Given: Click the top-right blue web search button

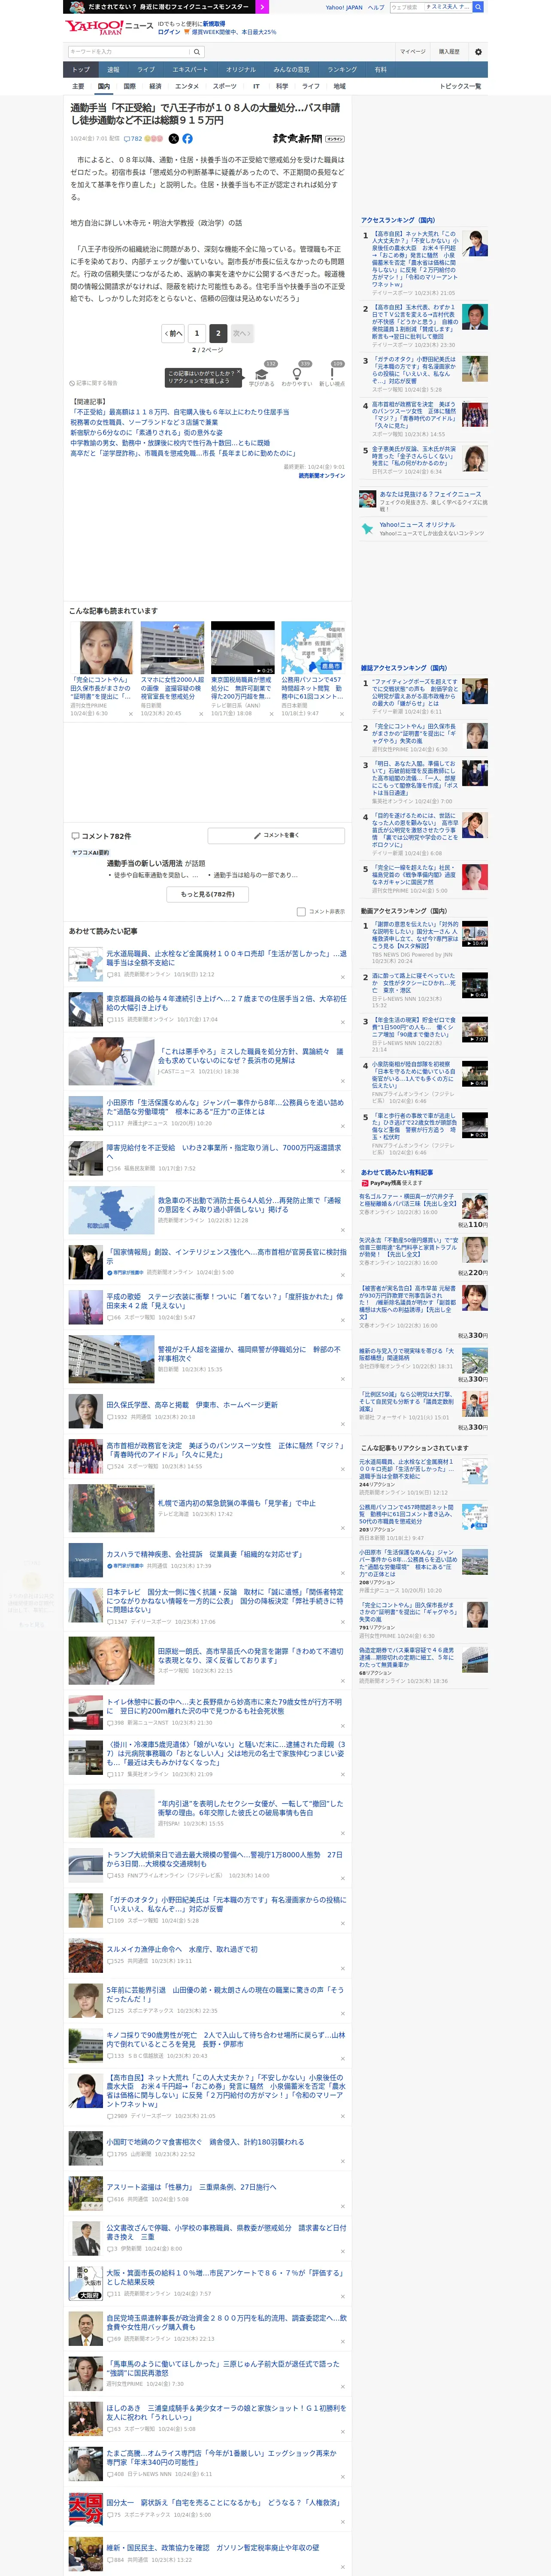Looking at the screenshot, I should [479, 7].
